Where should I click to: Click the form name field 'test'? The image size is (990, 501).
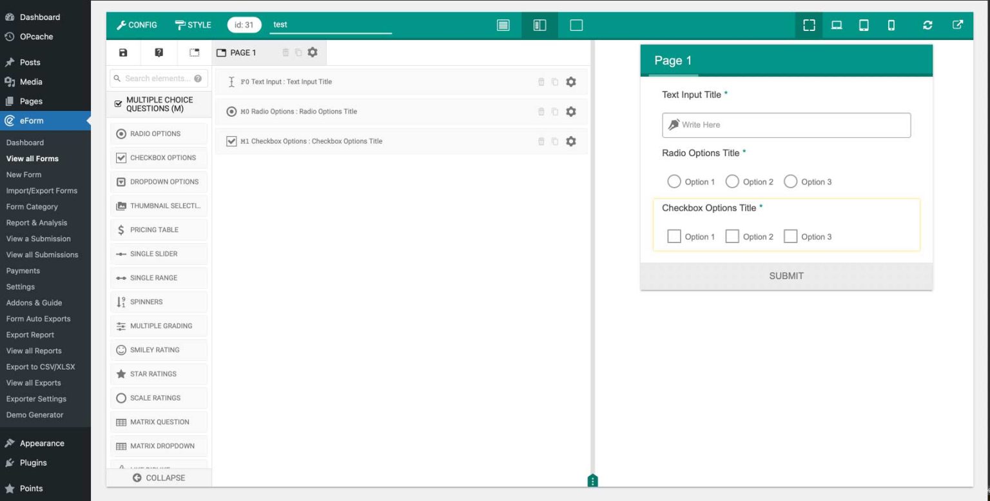(331, 25)
